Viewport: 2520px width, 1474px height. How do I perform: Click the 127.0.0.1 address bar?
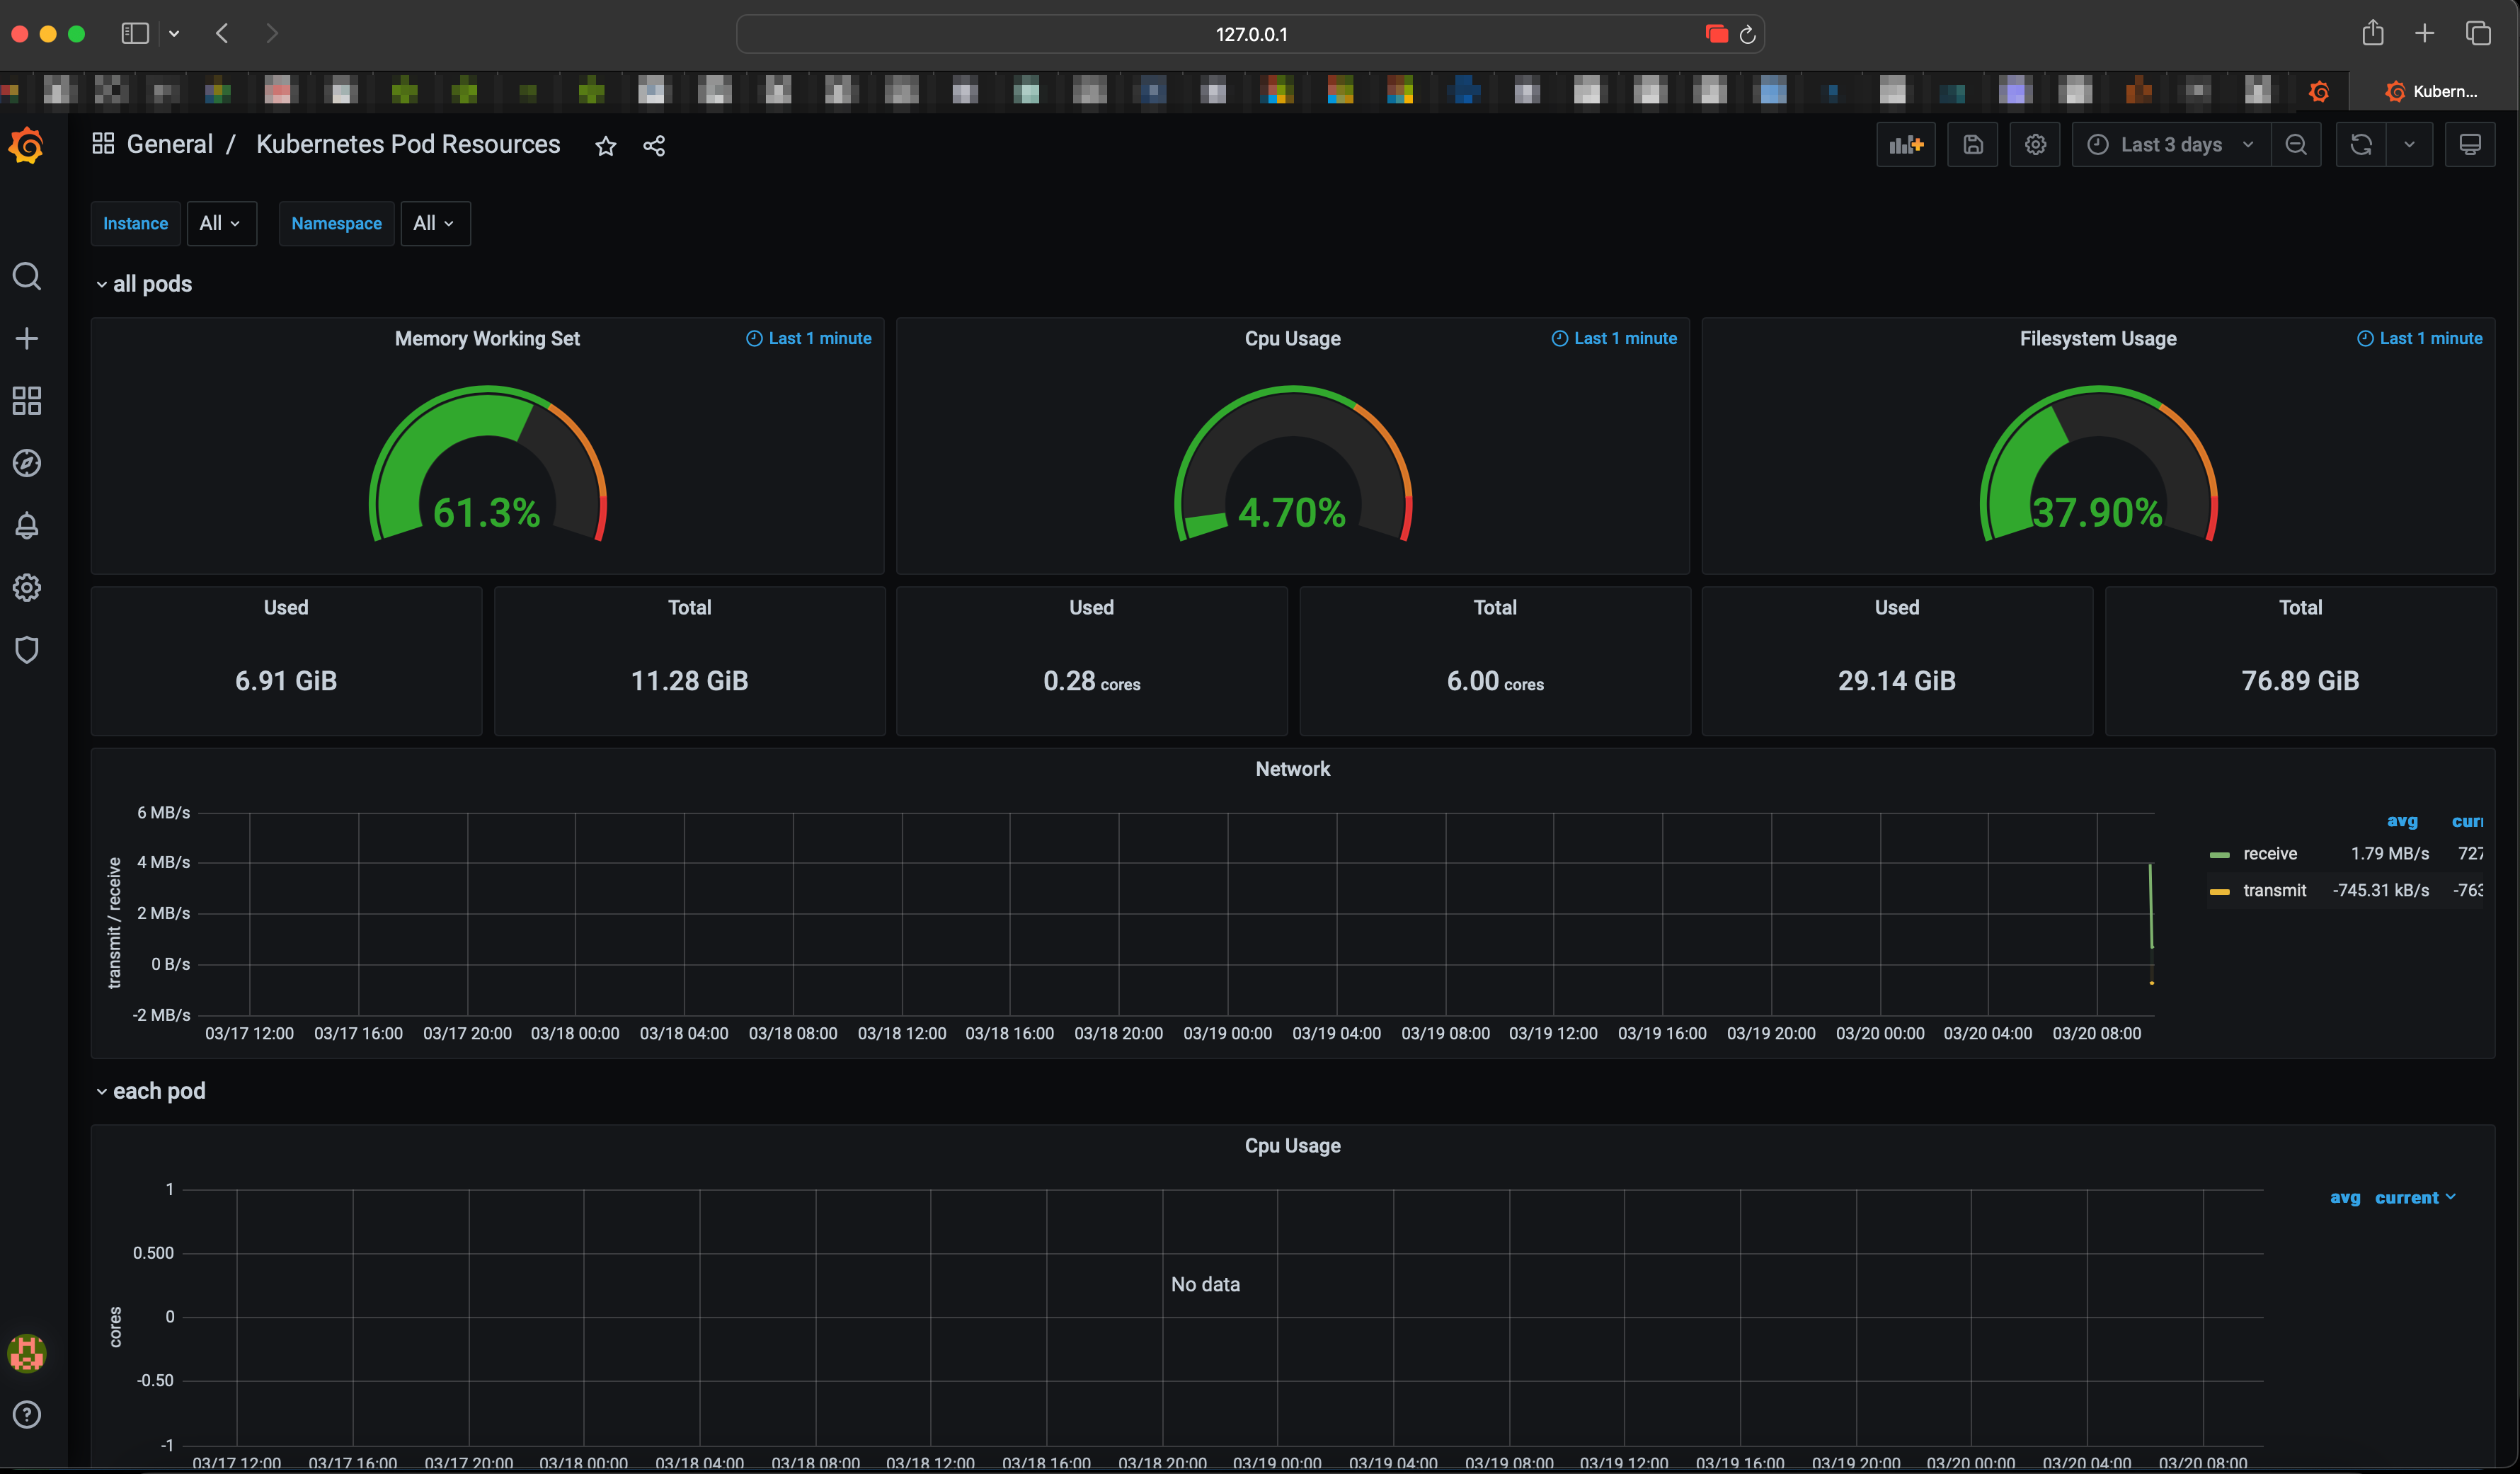click(1250, 34)
